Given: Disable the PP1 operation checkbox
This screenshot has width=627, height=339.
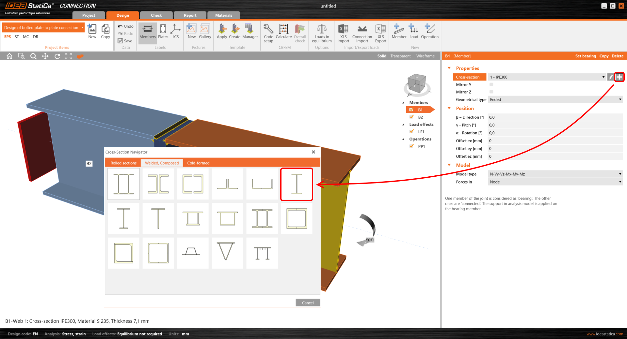Looking at the screenshot, I should click(411, 146).
